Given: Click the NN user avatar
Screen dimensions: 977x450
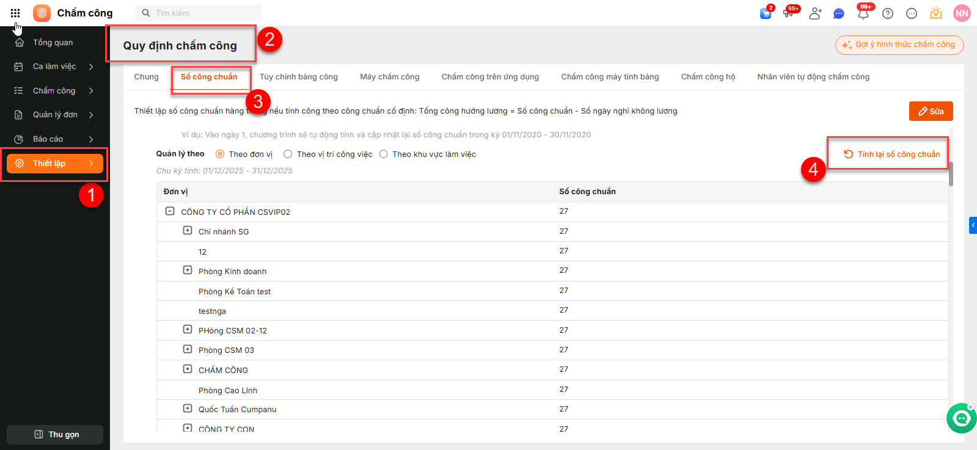Looking at the screenshot, I should click(x=962, y=13).
